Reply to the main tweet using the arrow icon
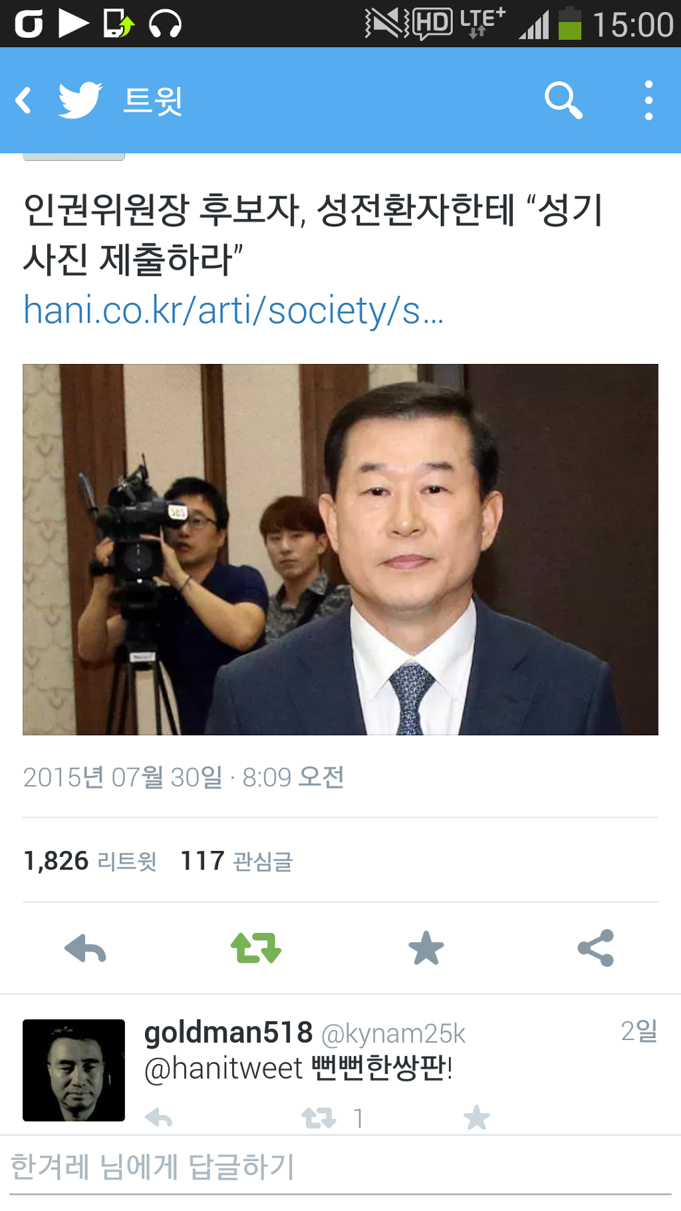This screenshot has width=681, height=1211. coord(85,948)
